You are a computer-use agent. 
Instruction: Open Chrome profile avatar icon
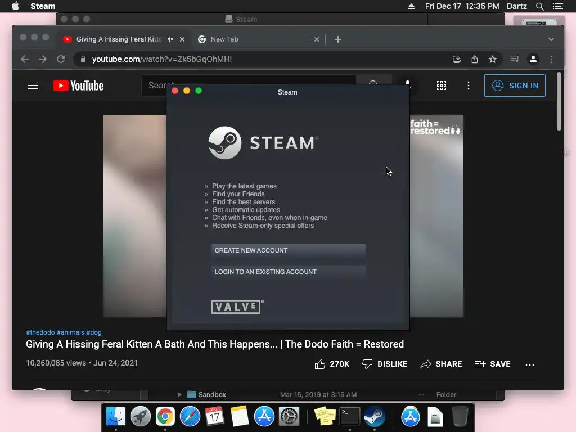click(533, 59)
